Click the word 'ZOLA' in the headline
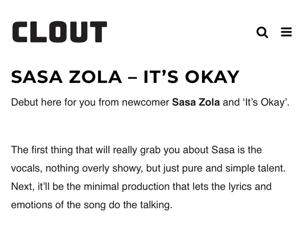Image resolution: width=303 pixels, height=231 pixels. click(95, 77)
